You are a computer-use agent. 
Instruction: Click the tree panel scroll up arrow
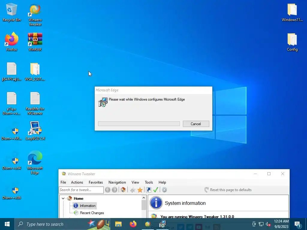point(144,198)
